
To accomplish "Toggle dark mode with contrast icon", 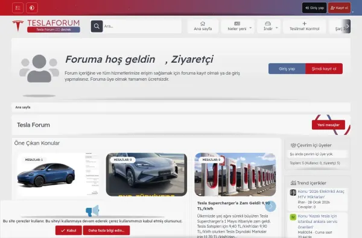I will [32, 8].
